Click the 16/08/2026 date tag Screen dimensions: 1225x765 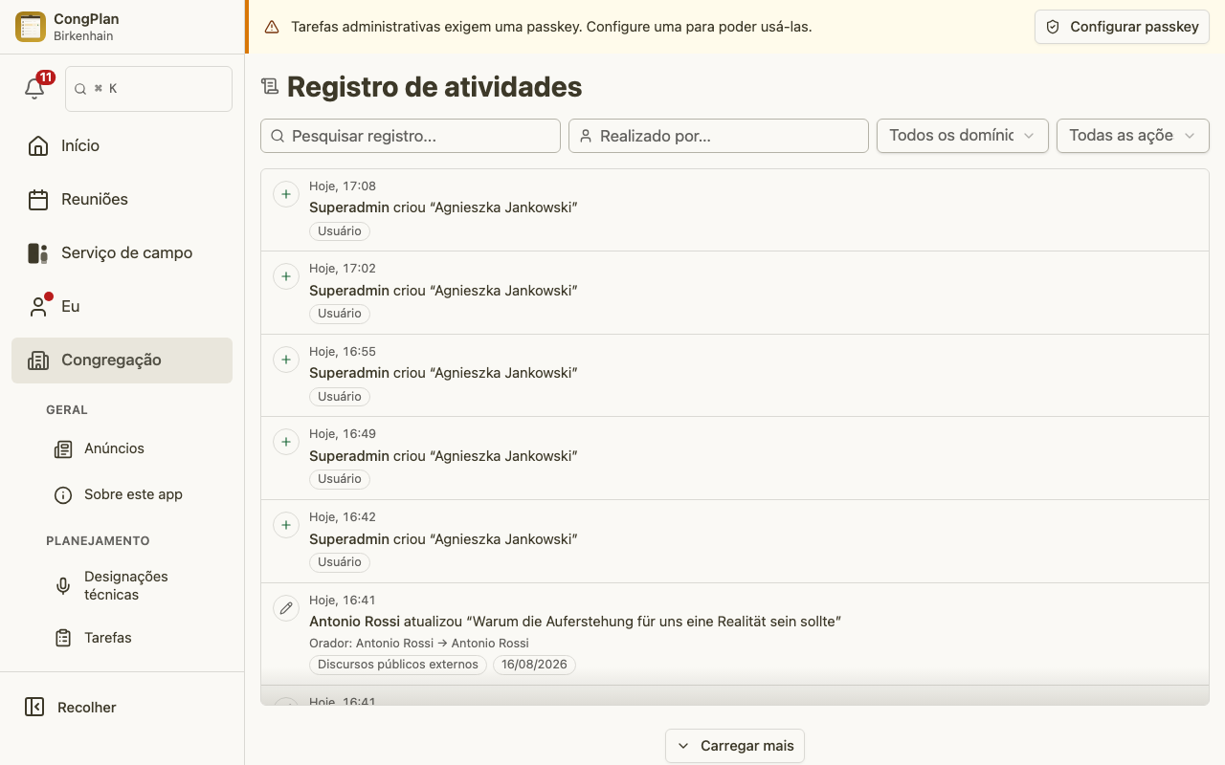pos(534,665)
